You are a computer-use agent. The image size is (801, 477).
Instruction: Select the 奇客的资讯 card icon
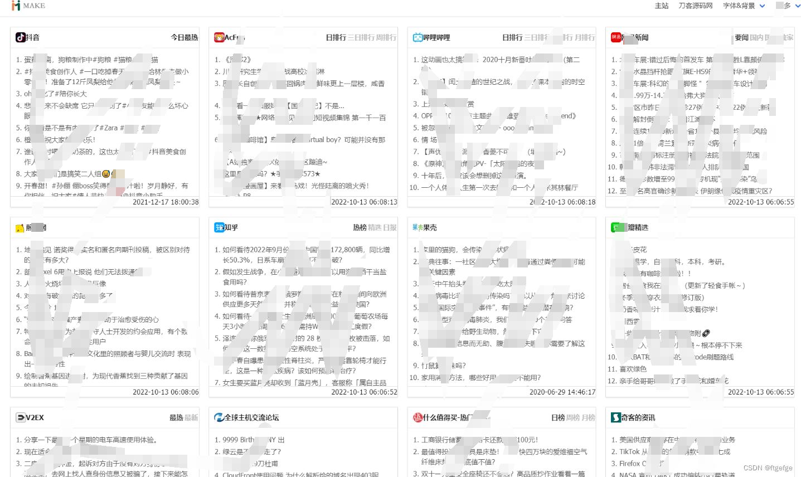click(614, 417)
